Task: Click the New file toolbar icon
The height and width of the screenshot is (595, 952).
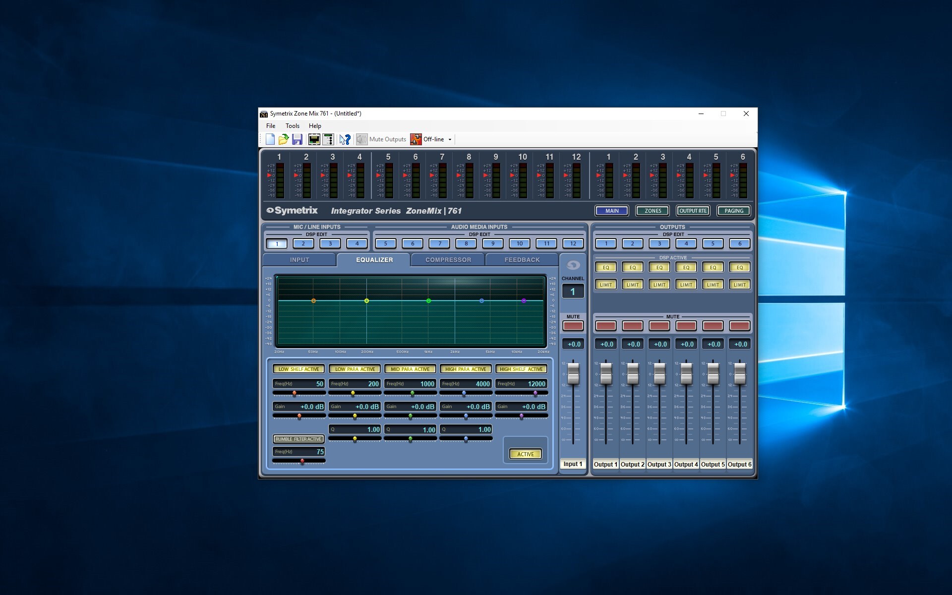Action: coord(270,139)
